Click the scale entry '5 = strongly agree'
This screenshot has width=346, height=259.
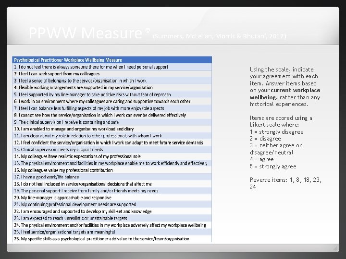point(273,166)
